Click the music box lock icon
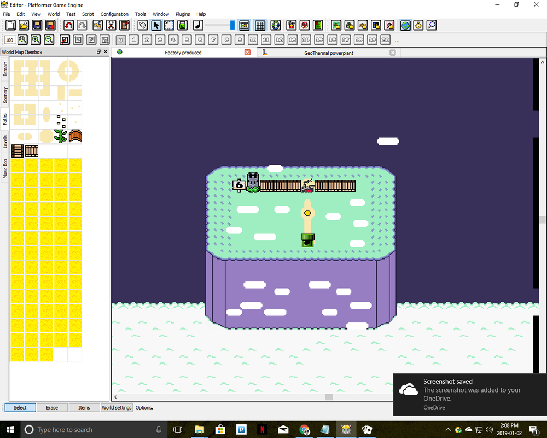The image size is (547, 438). point(389,25)
